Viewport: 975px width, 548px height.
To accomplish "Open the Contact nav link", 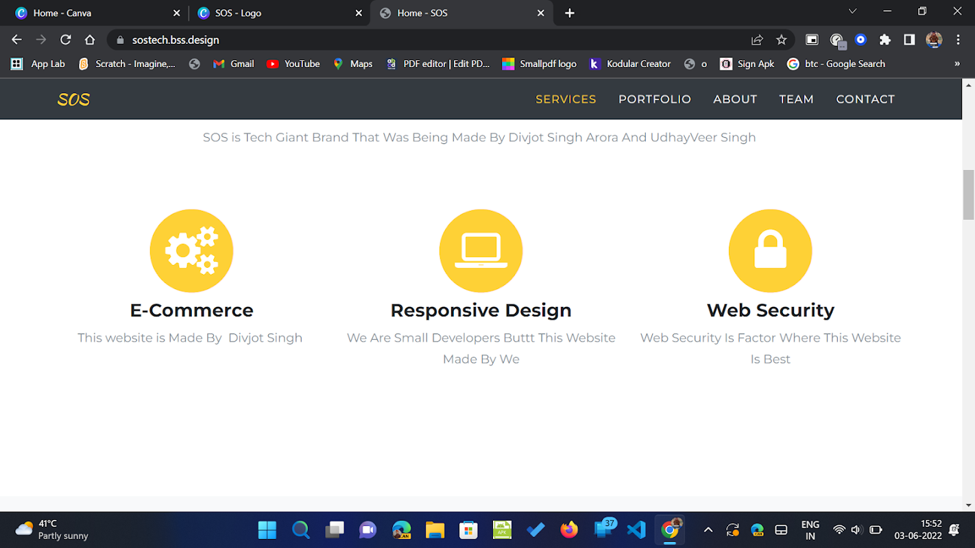I will tap(865, 99).
